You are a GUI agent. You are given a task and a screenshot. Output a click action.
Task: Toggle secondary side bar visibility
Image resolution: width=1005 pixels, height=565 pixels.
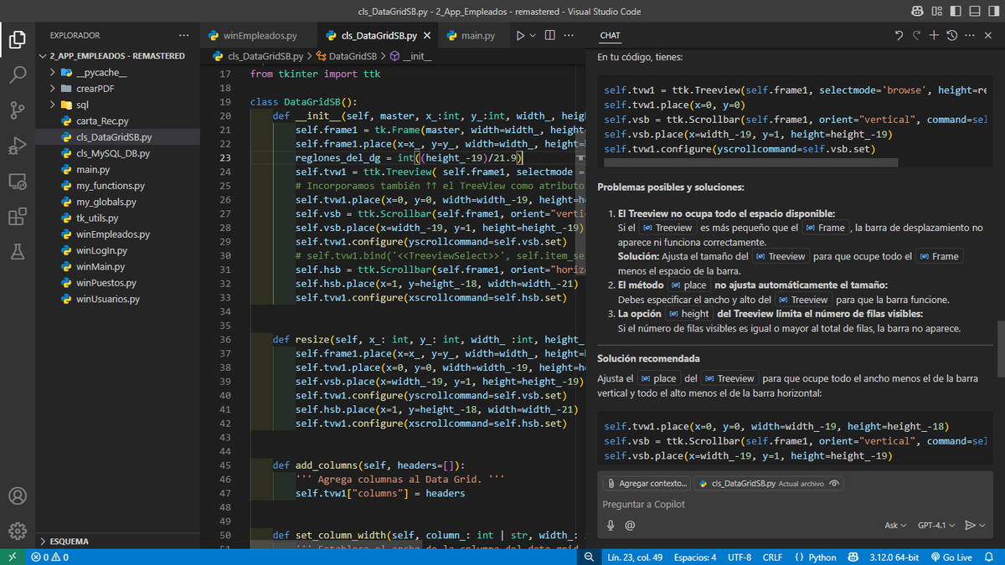[x=996, y=12]
